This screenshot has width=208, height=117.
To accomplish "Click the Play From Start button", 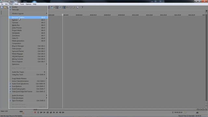I will (41, 112).
